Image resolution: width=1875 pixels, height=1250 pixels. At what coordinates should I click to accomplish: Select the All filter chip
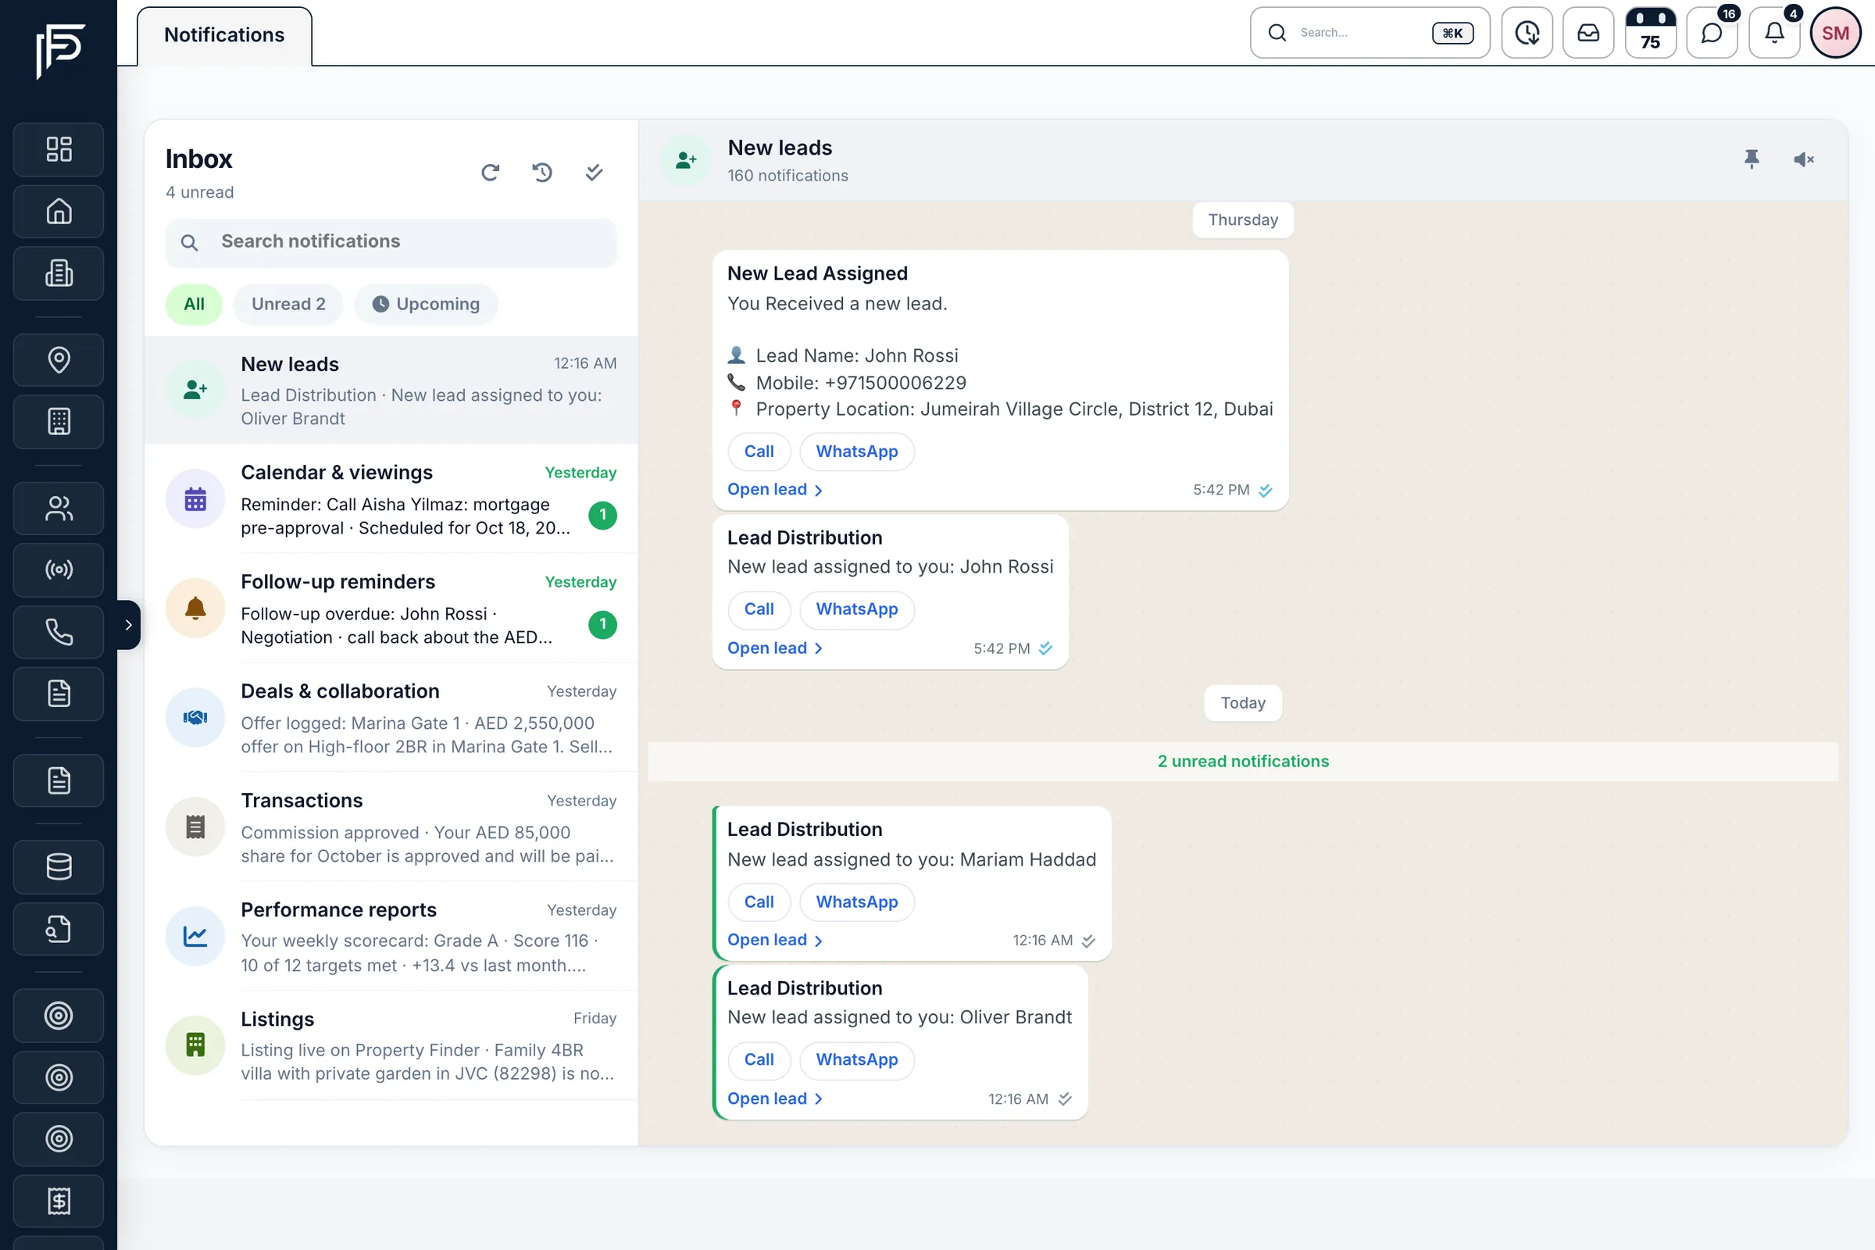click(194, 304)
